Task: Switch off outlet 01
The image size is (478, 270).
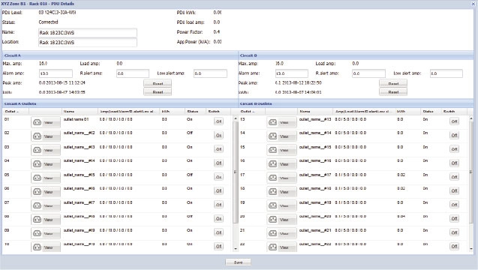Action: click(218, 121)
